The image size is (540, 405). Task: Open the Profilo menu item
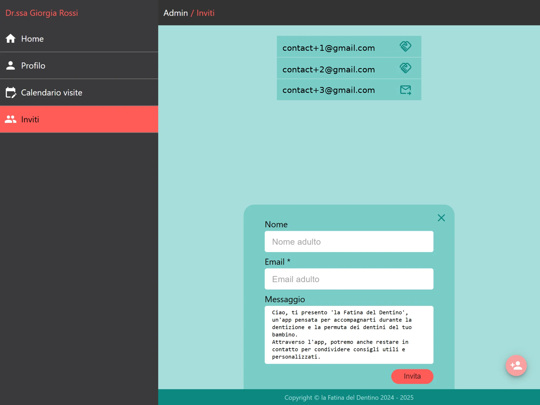coord(33,66)
